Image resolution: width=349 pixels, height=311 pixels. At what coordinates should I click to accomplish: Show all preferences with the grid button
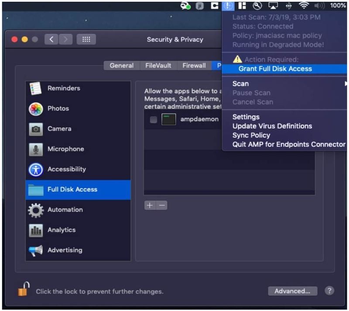pyautogui.click(x=86, y=40)
